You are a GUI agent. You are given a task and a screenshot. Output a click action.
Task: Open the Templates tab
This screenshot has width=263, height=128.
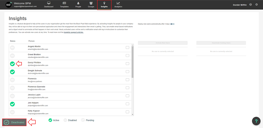64,5
